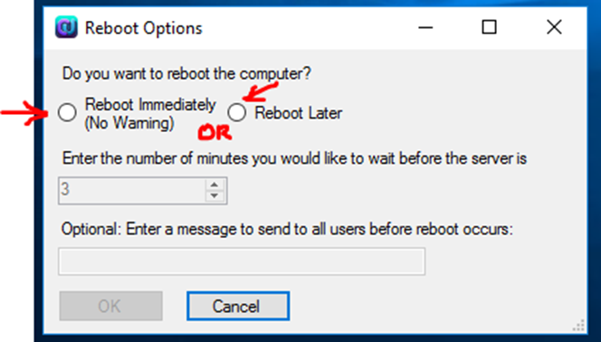Click the 'Optional: Enter a message' label

287,229
